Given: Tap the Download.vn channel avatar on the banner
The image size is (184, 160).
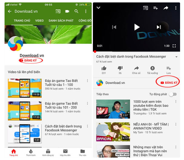Looking at the screenshot, I should [x=15, y=44].
